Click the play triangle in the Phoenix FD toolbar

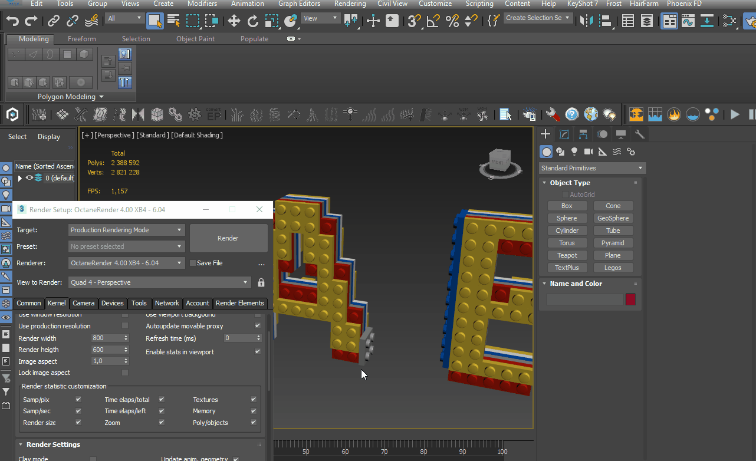tap(735, 114)
